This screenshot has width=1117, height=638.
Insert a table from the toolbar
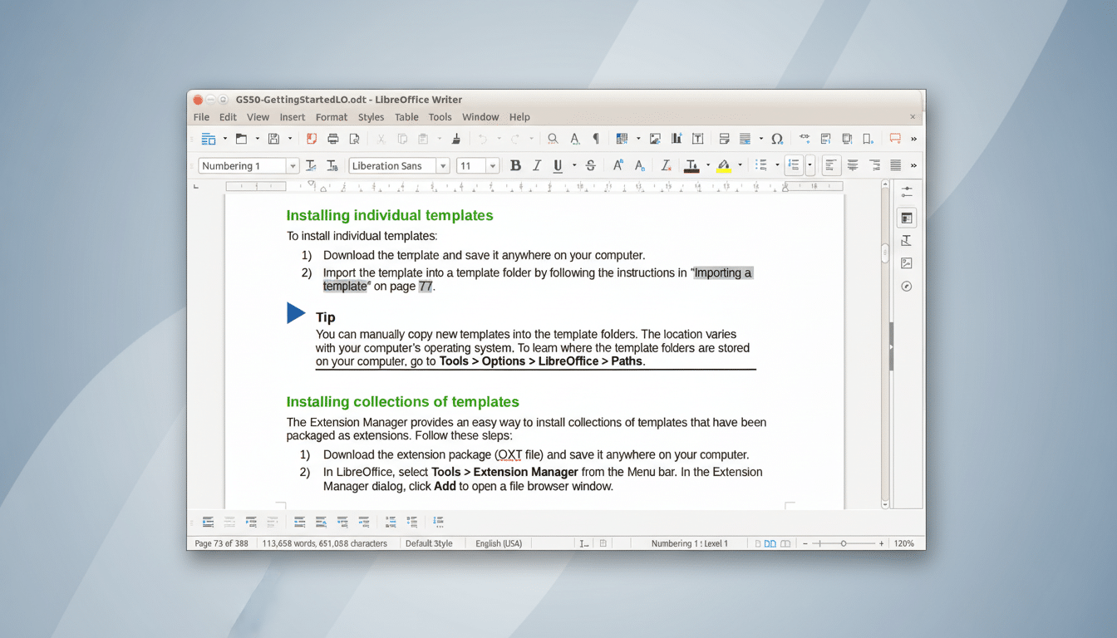620,139
